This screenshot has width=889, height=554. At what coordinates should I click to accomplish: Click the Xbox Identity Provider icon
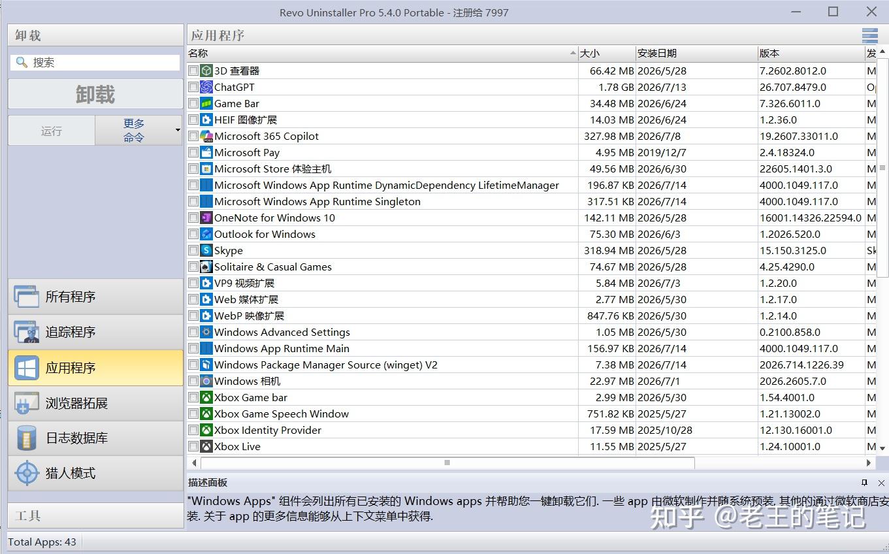pyautogui.click(x=206, y=430)
